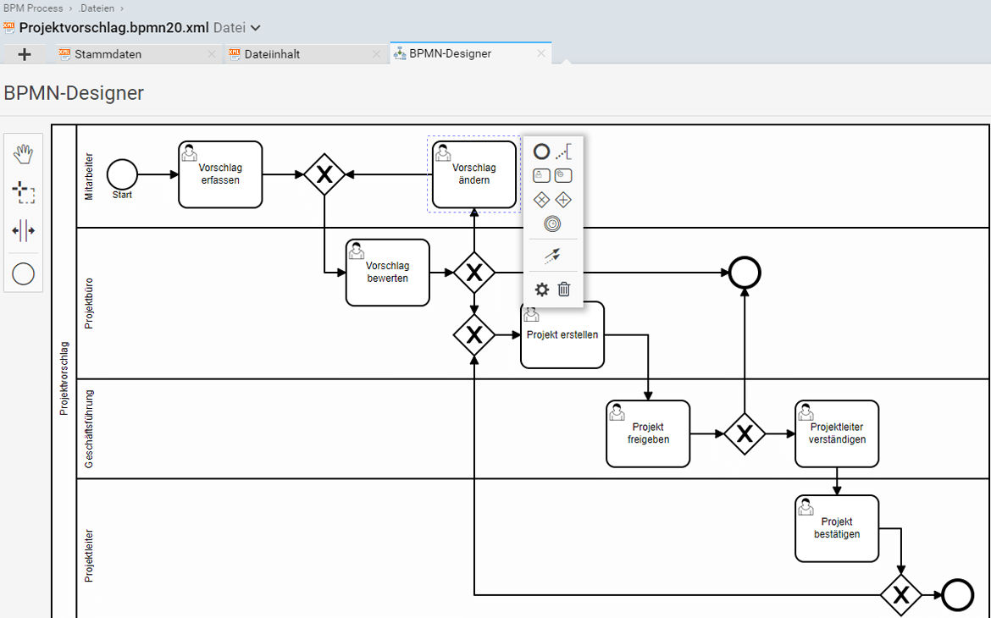This screenshot has height=618, width=991.
Task: Append text annotation from context pad
Action: (563, 152)
